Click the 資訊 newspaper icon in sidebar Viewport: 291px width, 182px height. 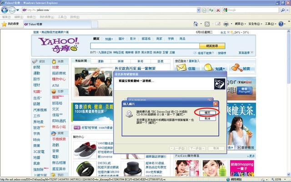pos(35,61)
